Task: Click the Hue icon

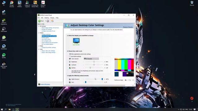Action: point(70,82)
